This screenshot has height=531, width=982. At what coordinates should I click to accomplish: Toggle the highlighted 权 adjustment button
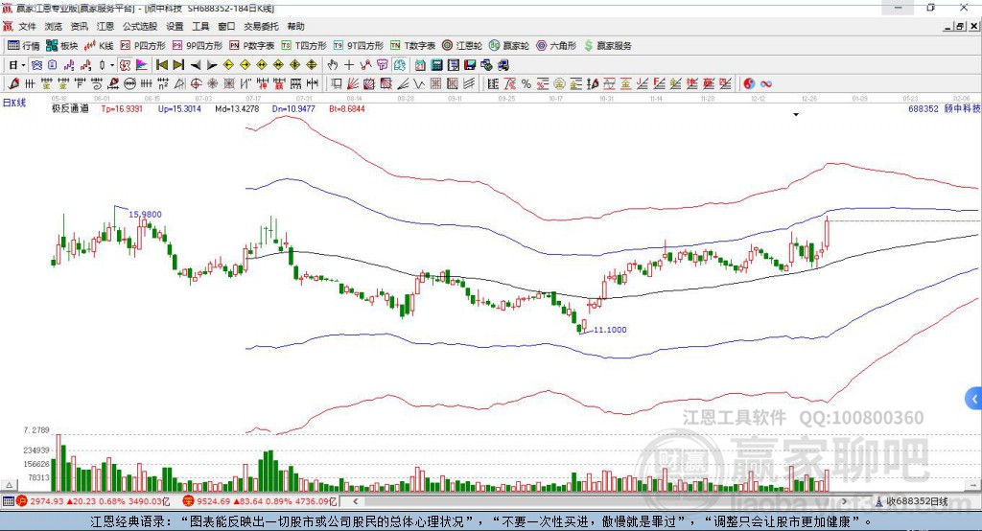tap(125, 65)
